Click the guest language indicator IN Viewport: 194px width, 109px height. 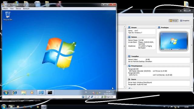tap(86, 92)
